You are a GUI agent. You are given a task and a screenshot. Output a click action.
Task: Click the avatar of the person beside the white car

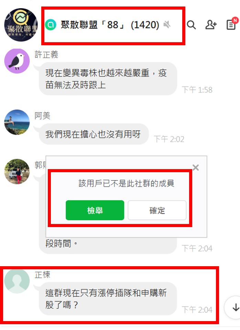[x=17, y=172]
